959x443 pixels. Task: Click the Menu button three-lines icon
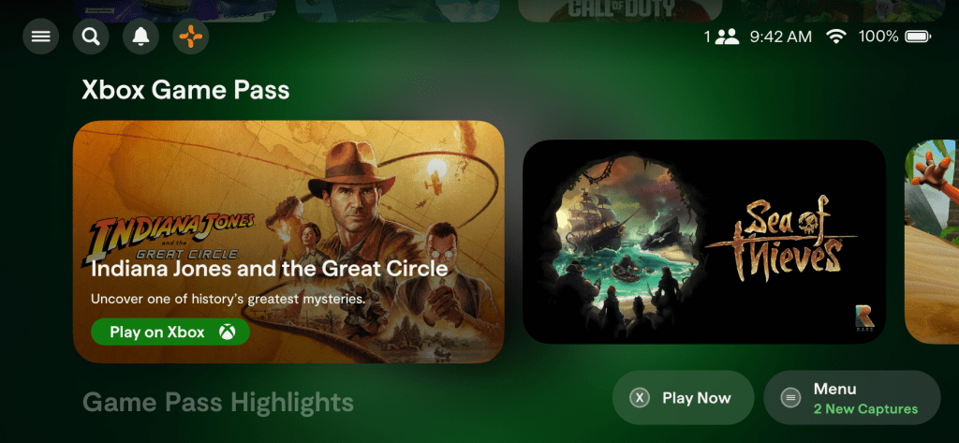tap(790, 398)
